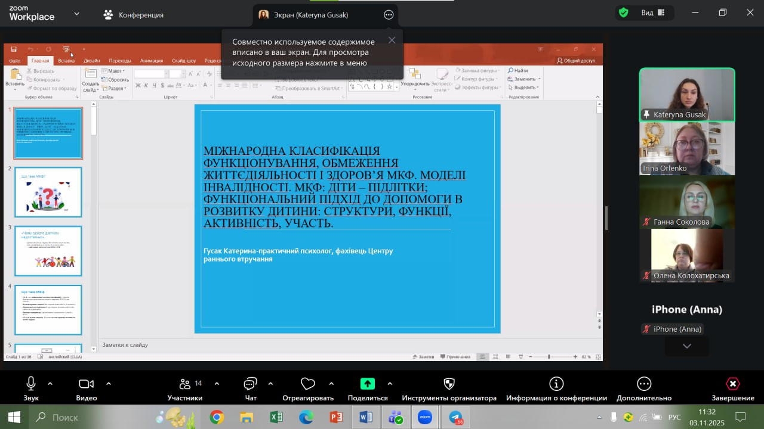Open screen share options ellipsis button
Image resolution: width=764 pixels, height=429 pixels.
(389, 15)
